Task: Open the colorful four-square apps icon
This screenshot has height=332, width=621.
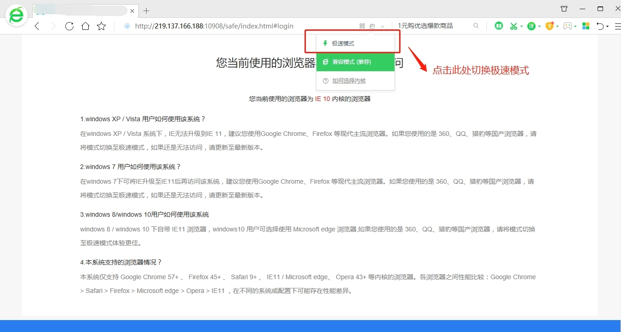Action: 586,26
